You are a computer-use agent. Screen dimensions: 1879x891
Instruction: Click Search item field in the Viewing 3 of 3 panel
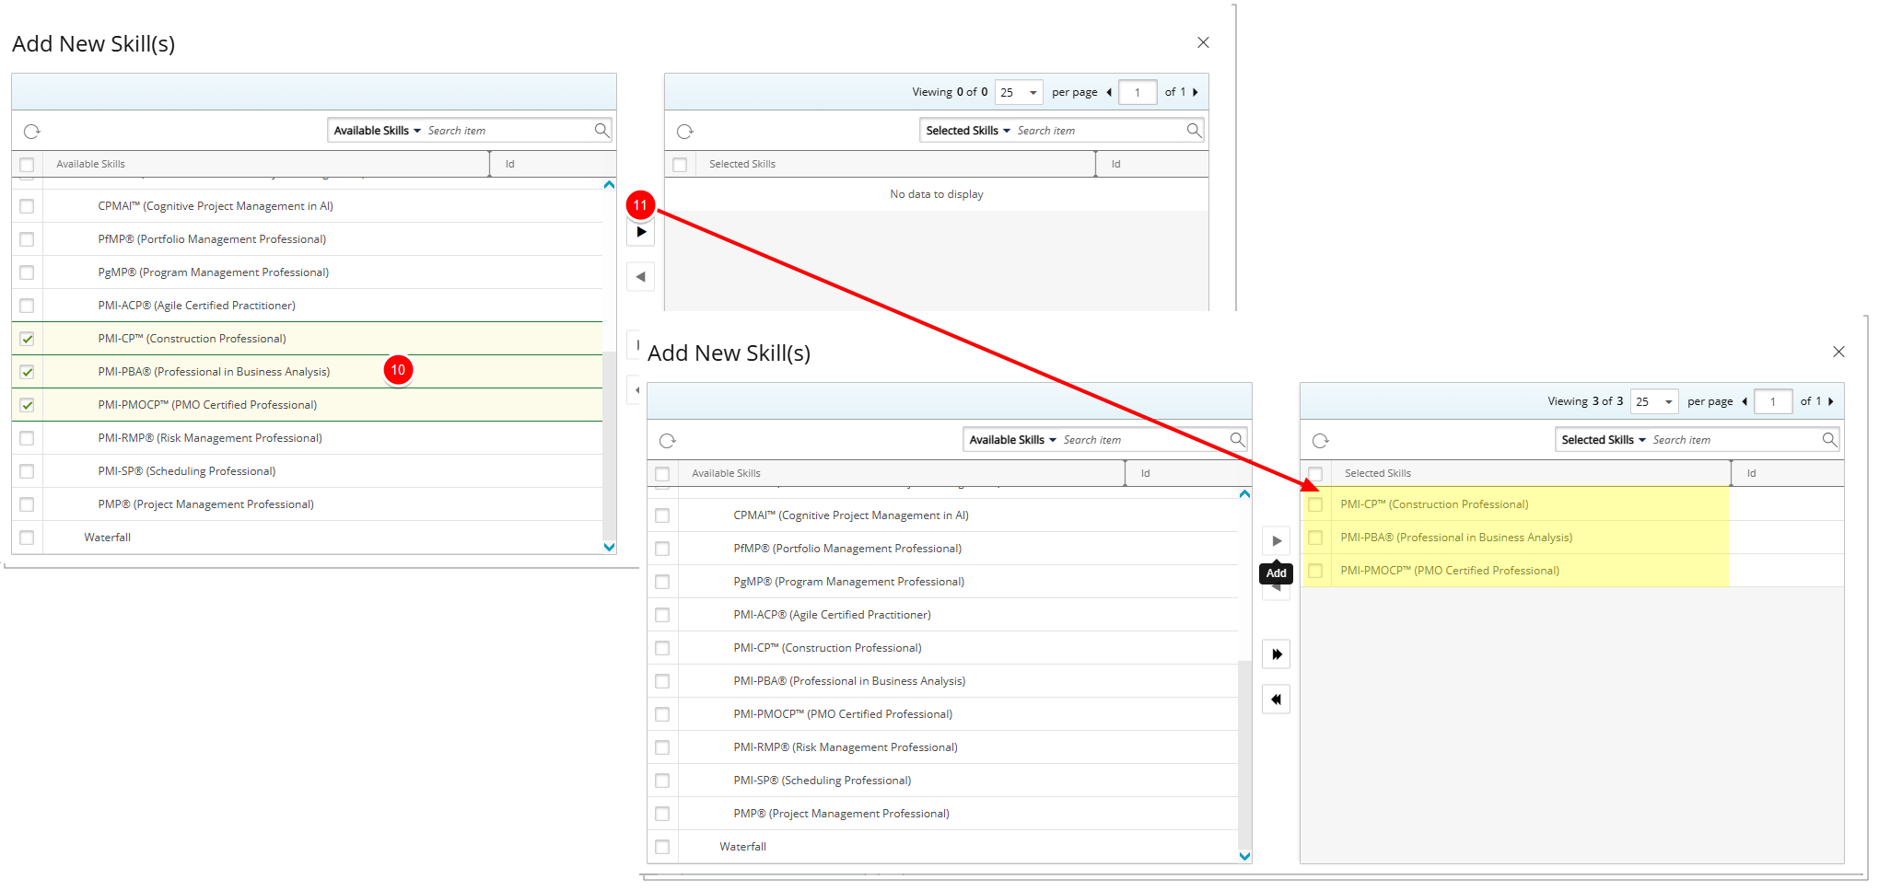(1732, 440)
